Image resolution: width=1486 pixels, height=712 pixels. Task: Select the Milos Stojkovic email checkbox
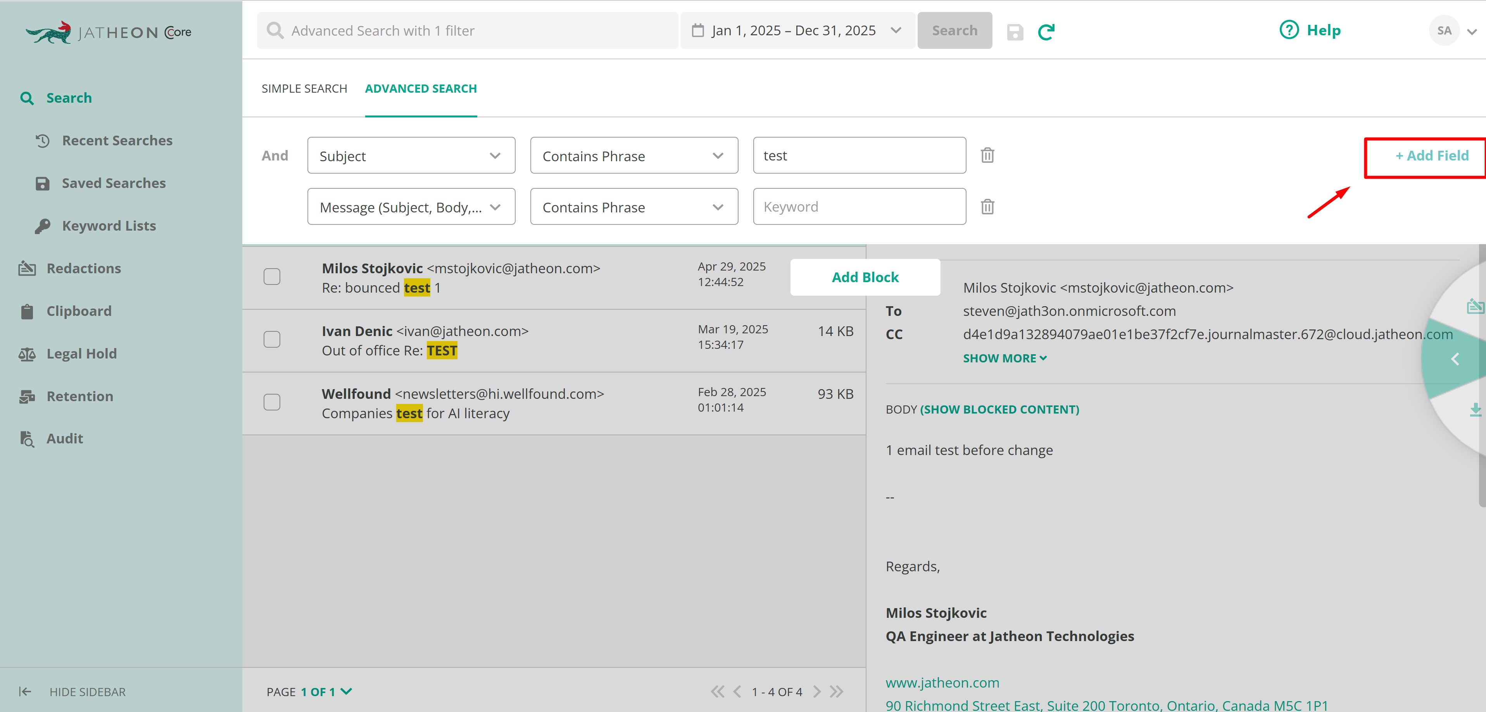coord(272,277)
